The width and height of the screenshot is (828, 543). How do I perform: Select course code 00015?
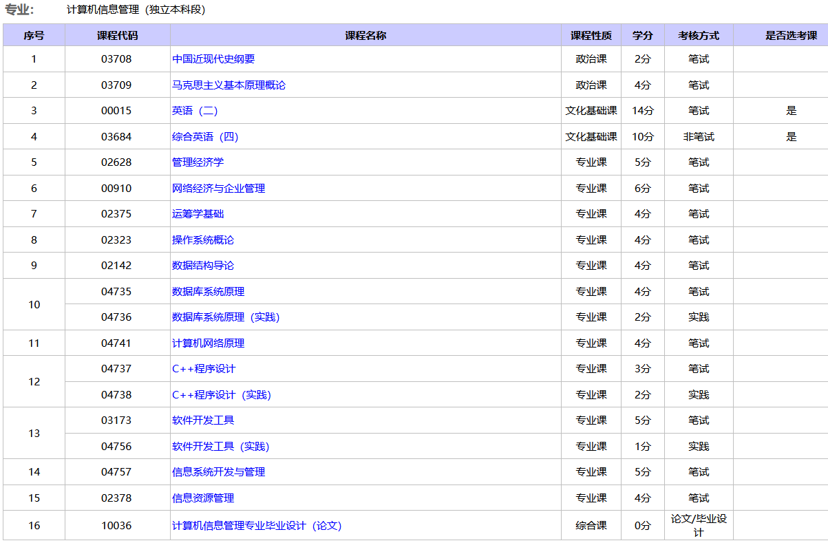(116, 111)
